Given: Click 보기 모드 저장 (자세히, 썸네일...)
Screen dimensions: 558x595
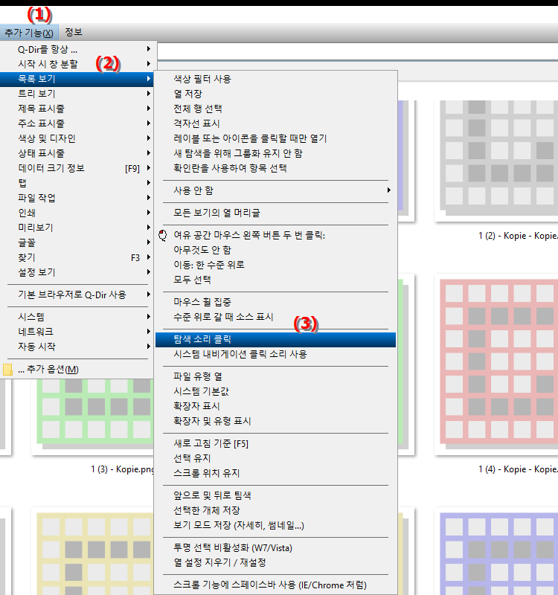Looking at the screenshot, I should (x=275, y=525).
